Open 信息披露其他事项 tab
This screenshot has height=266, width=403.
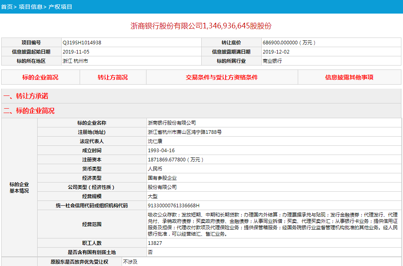pyautogui.click(x=349, y=77)
